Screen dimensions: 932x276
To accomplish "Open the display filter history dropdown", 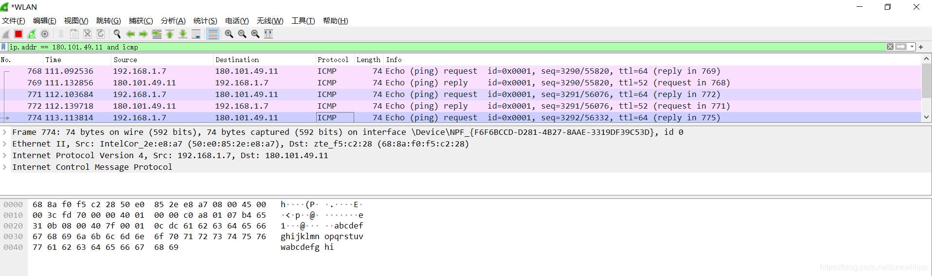I will pyautogui.click(x=912, y=47).
